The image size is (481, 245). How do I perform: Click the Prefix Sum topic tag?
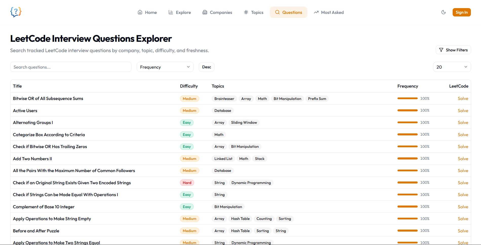click(317, 99)
